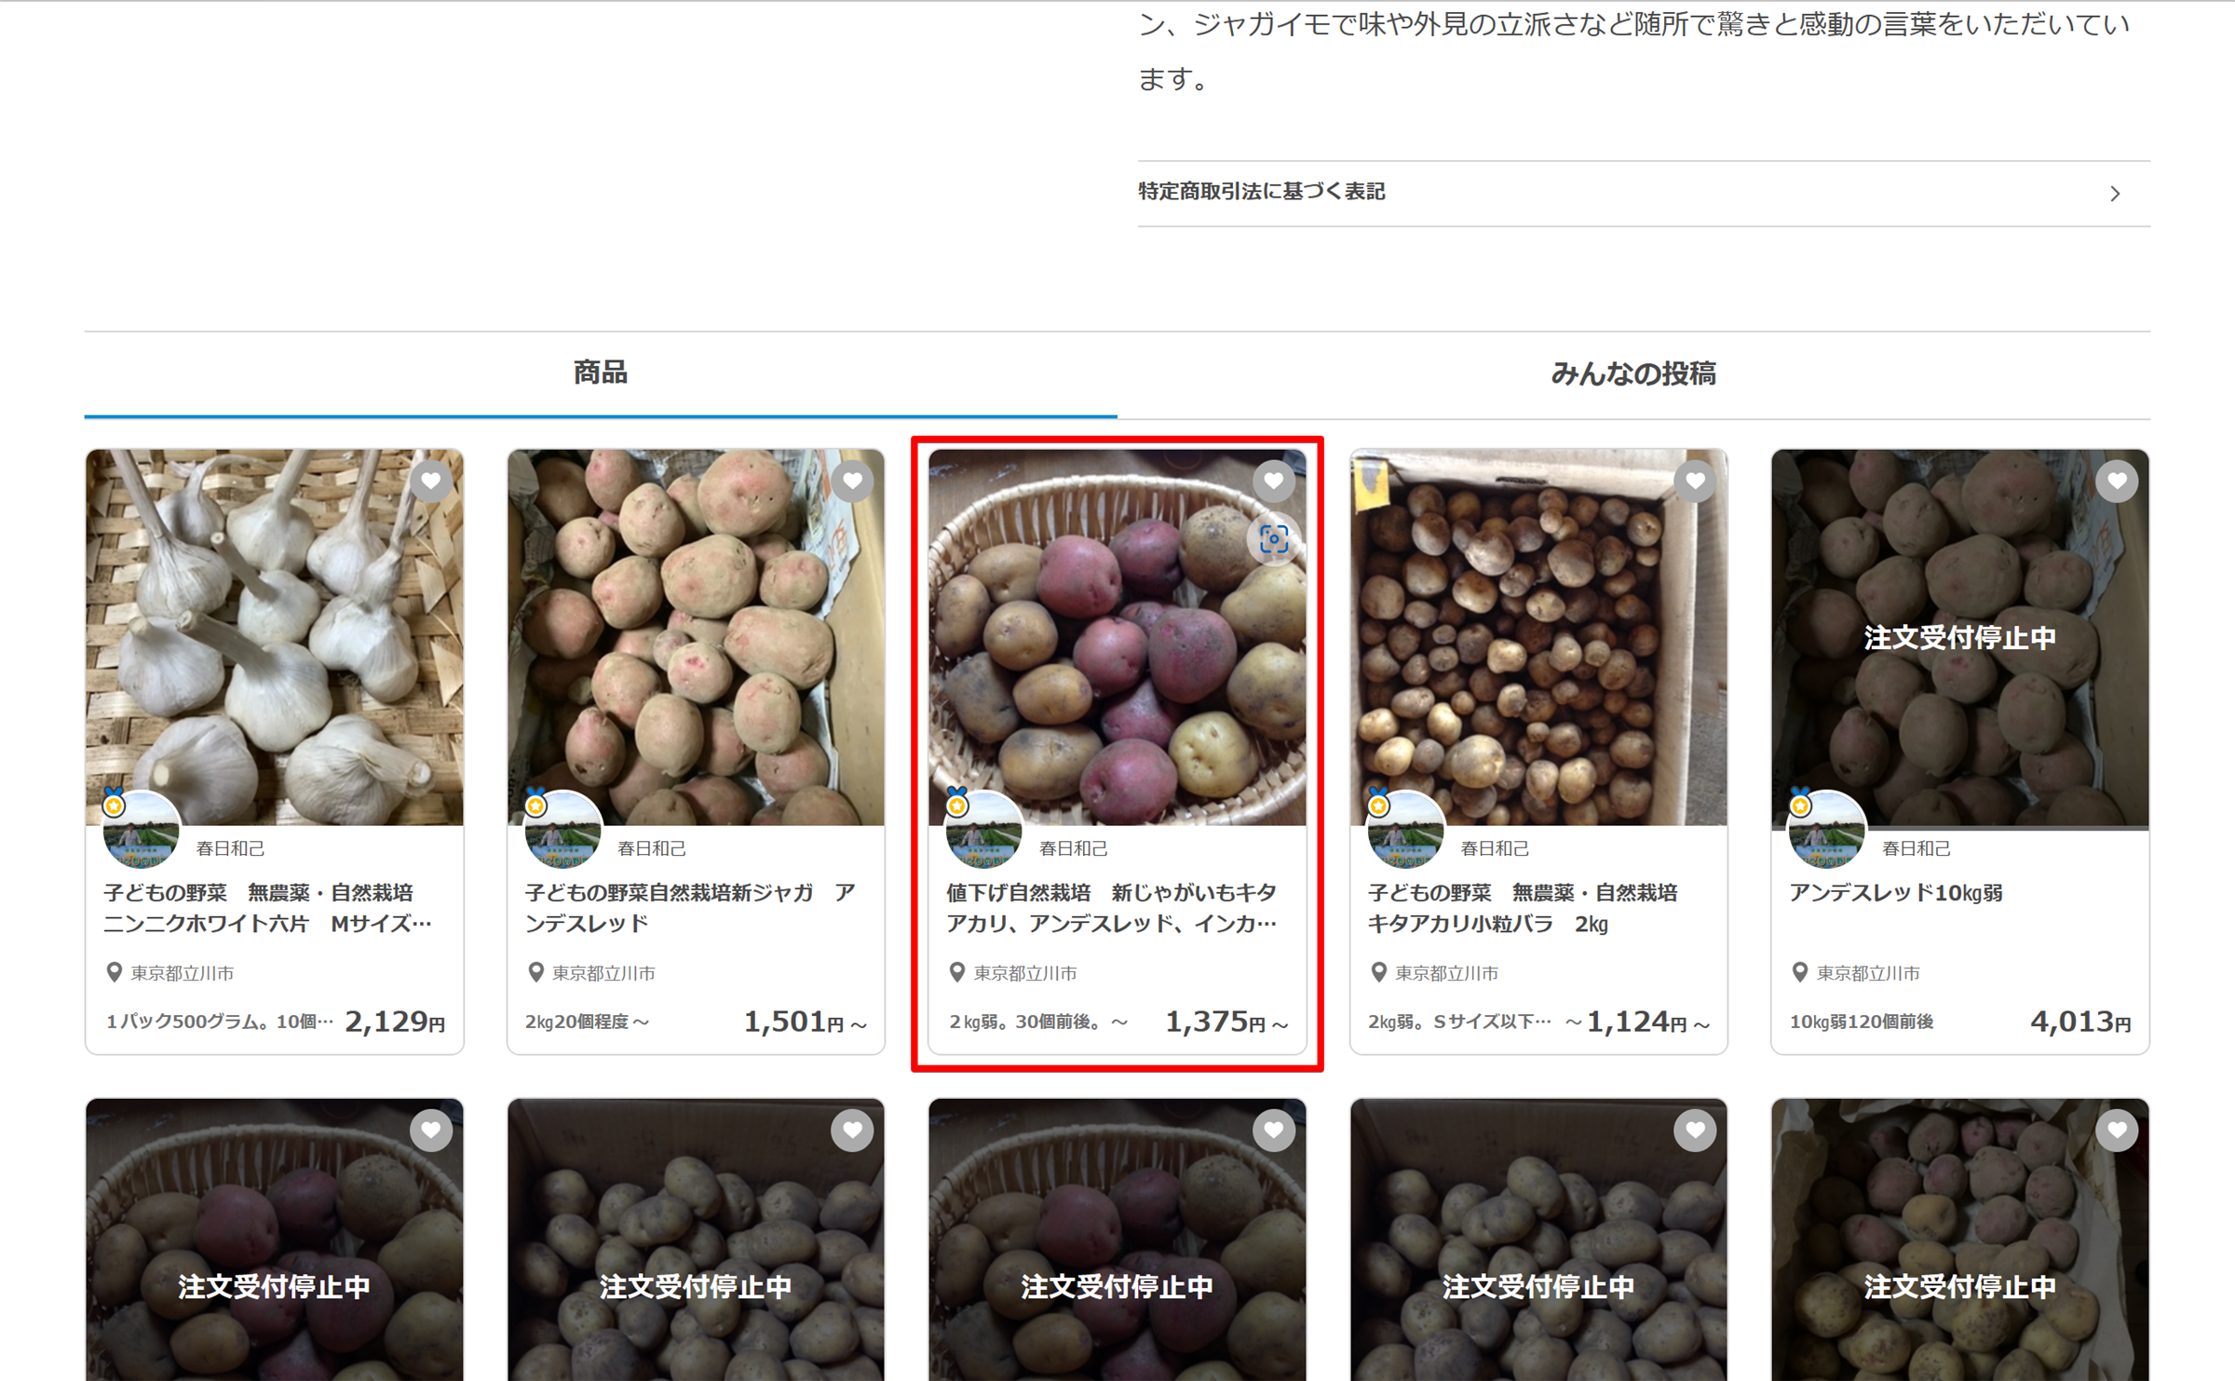2235x1381 pixels.
Task: Click producer avatar on 新ジャガ アンデスレッド card
Action: point(562,829)
